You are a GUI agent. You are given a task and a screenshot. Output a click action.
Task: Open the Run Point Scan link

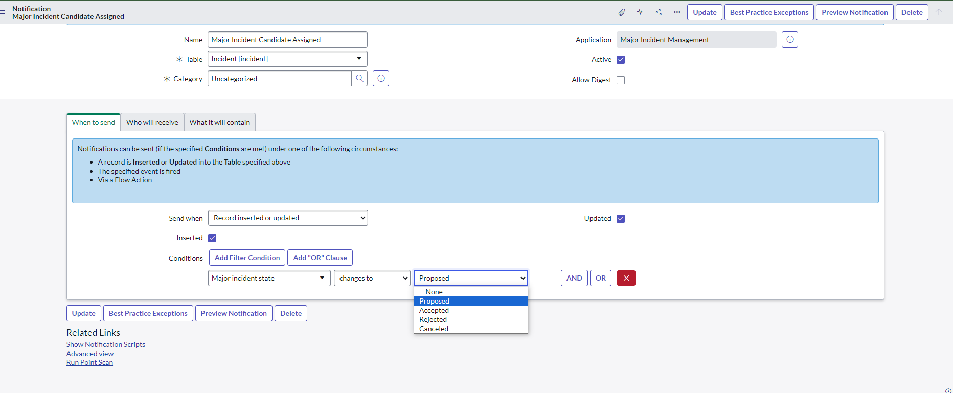click(89, 362)
